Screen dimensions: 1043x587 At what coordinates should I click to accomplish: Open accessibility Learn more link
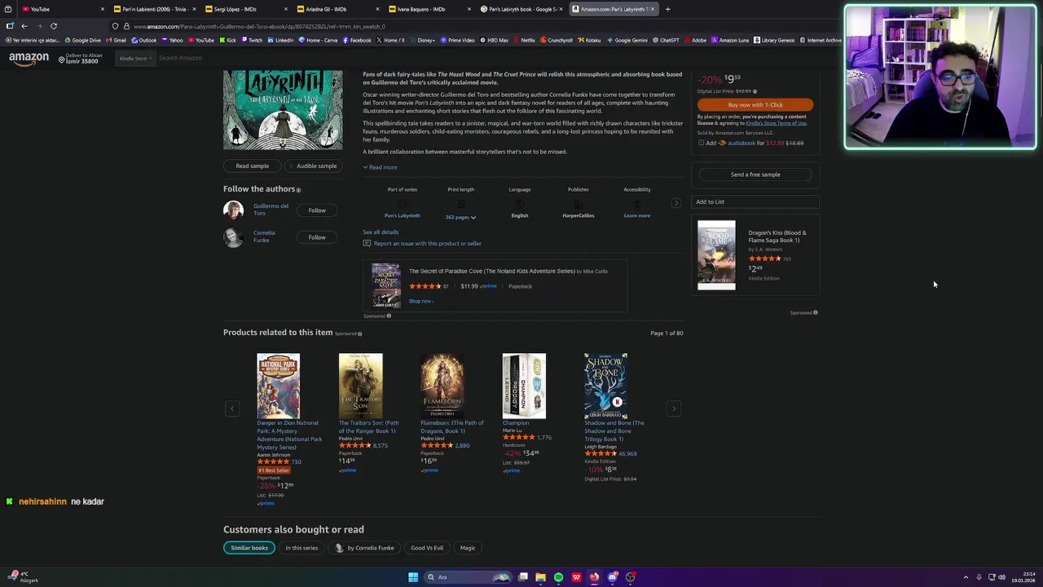(637, 215)
